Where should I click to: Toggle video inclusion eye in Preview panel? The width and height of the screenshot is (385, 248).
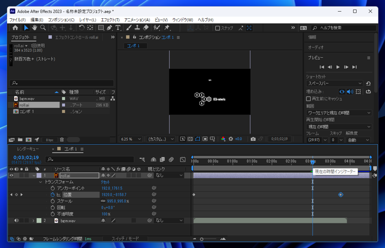click(342, 92)
